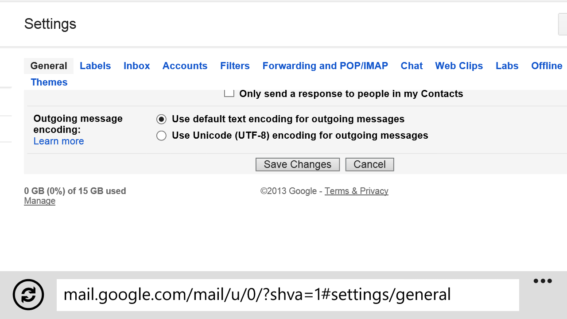Image resolution: width=567 pixels, height=319 pixels.
Task: Click the Save Changes button
Action: point(298,164)
